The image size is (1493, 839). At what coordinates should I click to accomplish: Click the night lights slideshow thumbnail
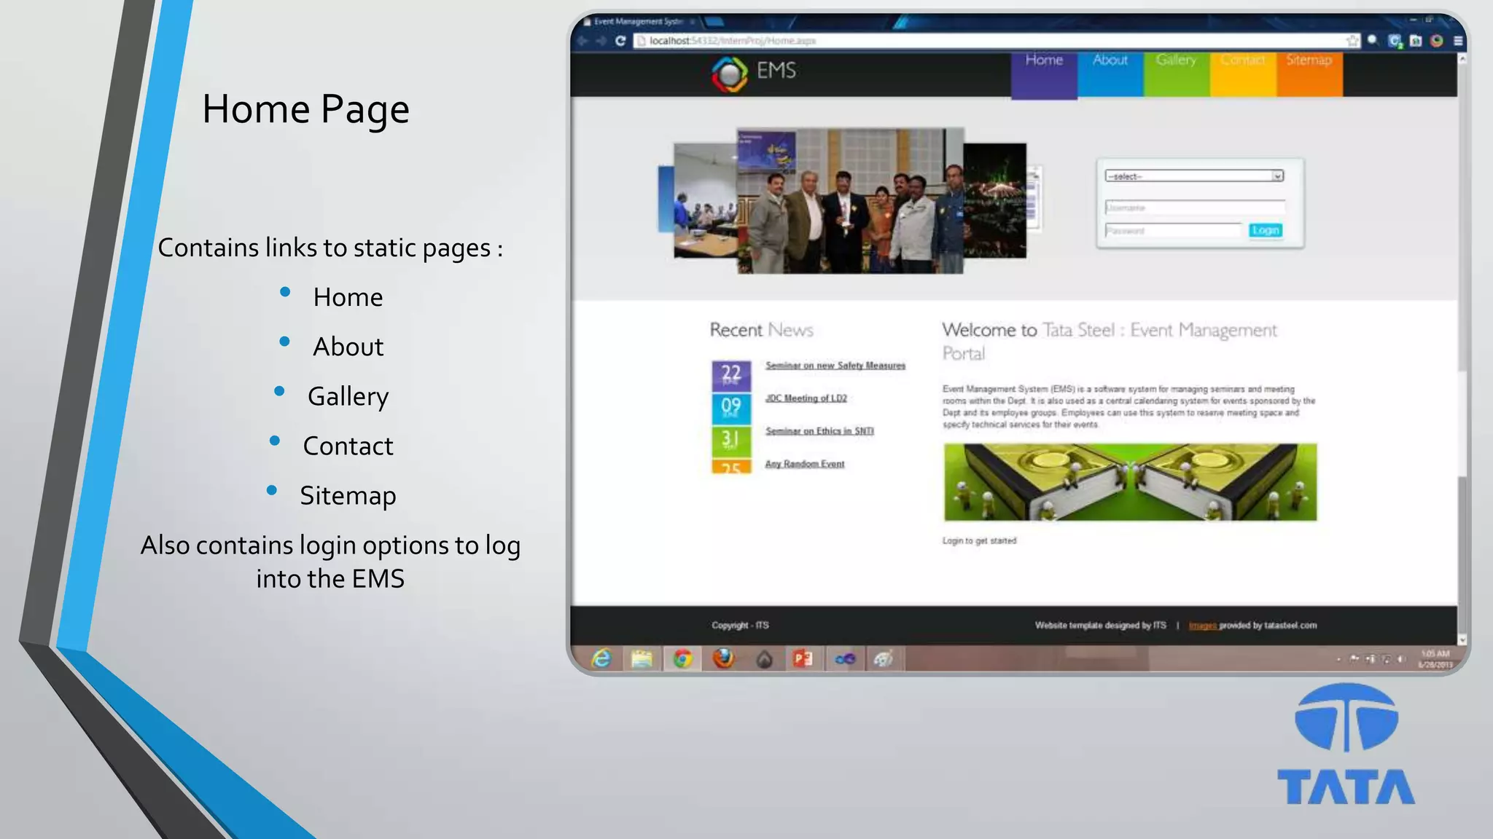click(995, 201)
